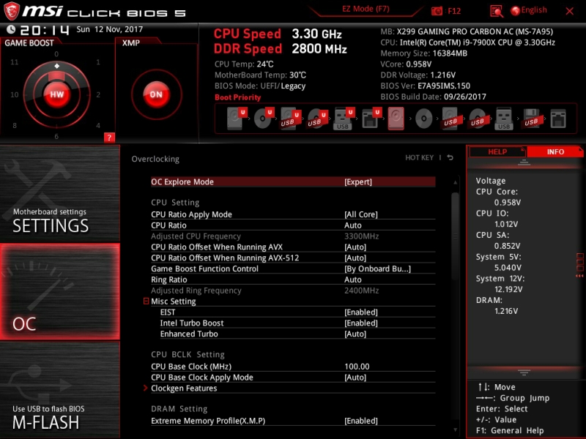Collapse the Misc Setting group

click(x=146, y=301)
